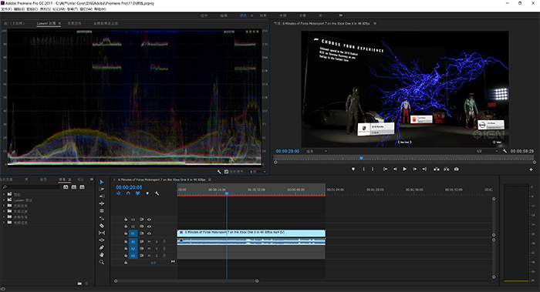This screenshot has width=540, height=292.
Task: Step back one frame
Action: point(395,169)
